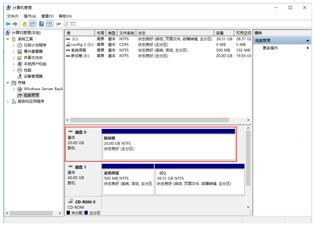314x226 pixels.
Task: Click the Windows Server Backup icon
Action: click(20, 89)
